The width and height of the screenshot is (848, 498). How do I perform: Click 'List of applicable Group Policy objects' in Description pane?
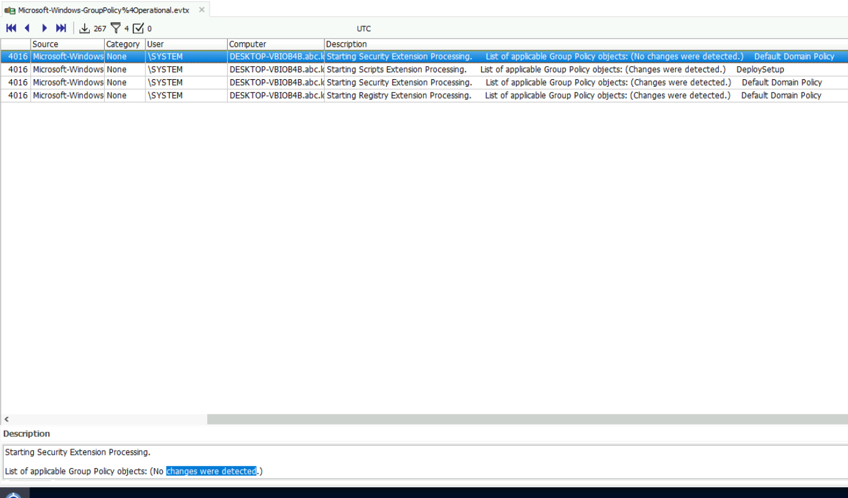pyautogui.click(x=76, y=471)
